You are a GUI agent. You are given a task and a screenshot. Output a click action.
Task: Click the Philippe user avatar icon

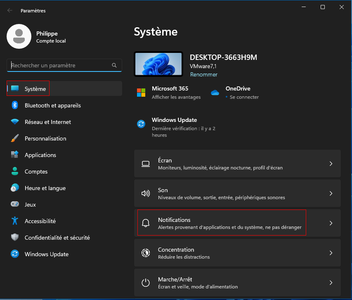pyautogui.click(x=19, y=36)
